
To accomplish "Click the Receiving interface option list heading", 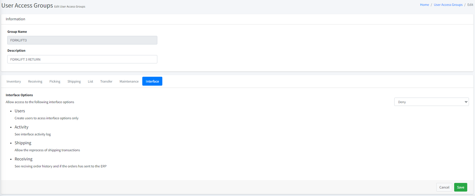I will tap(23, 159).
